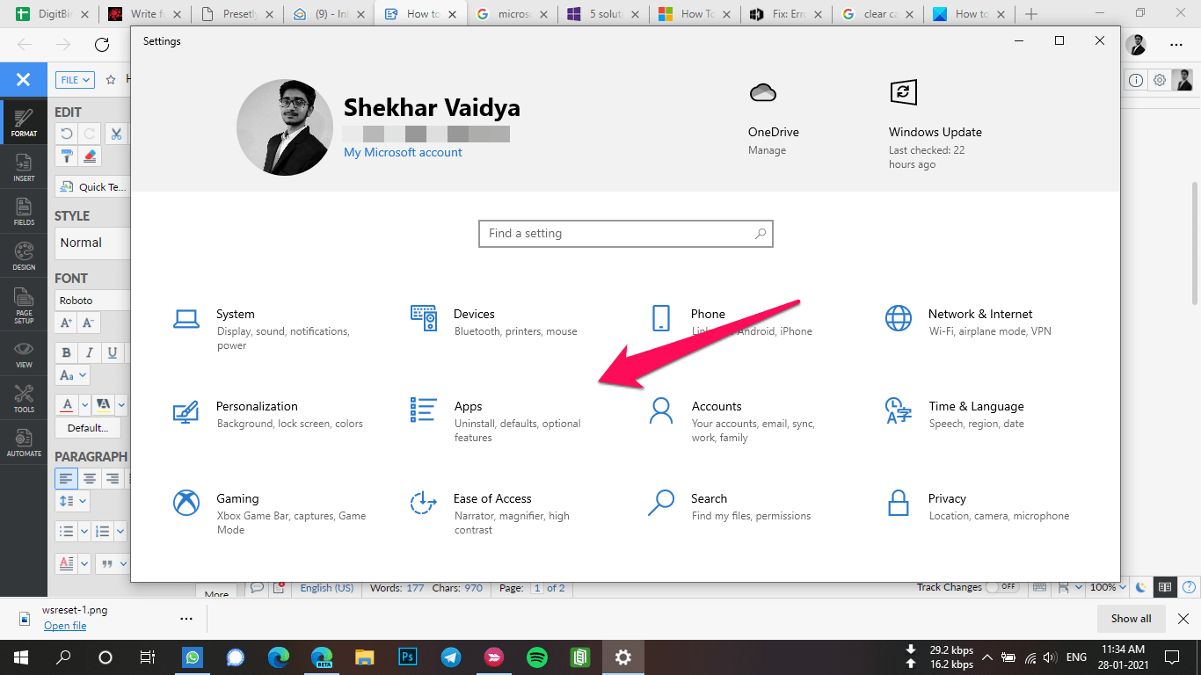Toggle italic formatting in editor
Screen dimensions: 1201x675
[90, 352]
